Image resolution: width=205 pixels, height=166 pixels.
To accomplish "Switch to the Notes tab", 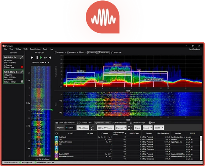I will (x=152, y=123).
